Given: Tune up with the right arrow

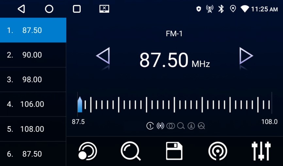Looking at the screenshot, I should [246, 56].
